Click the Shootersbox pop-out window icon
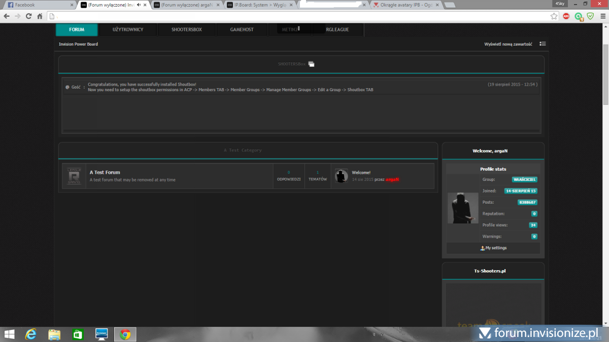 click(311, 64)
